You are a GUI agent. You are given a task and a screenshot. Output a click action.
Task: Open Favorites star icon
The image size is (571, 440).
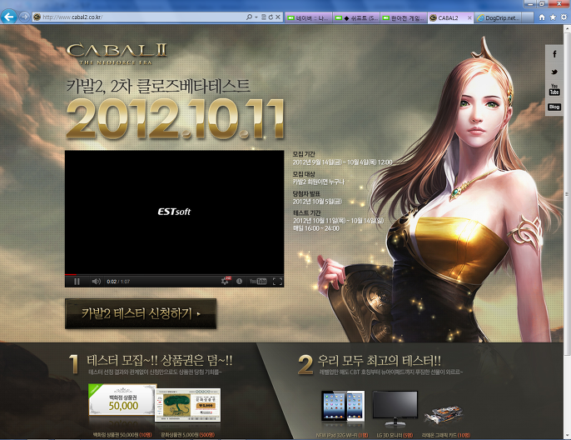tap(553, 17)
